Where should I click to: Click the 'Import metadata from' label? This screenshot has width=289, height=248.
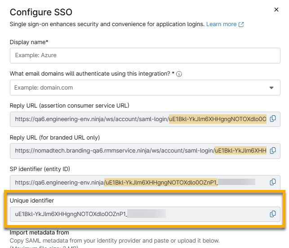click(39, 232)
